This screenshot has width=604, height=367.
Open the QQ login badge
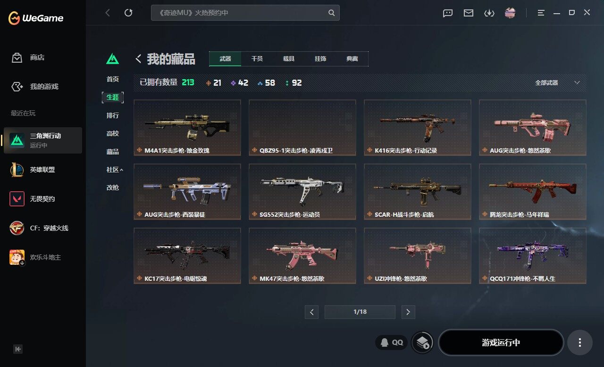(392, 343)
